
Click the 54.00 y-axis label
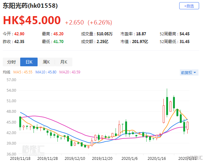coord(11,90)
